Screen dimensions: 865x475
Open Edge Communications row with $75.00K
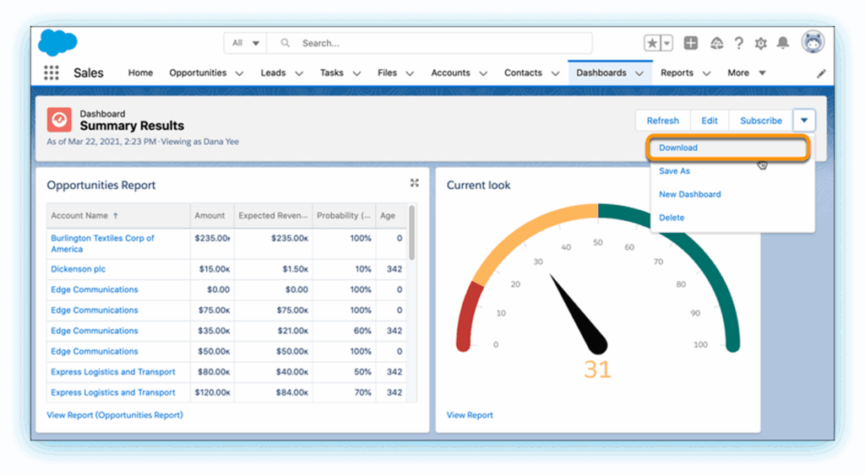click(95, 310)
